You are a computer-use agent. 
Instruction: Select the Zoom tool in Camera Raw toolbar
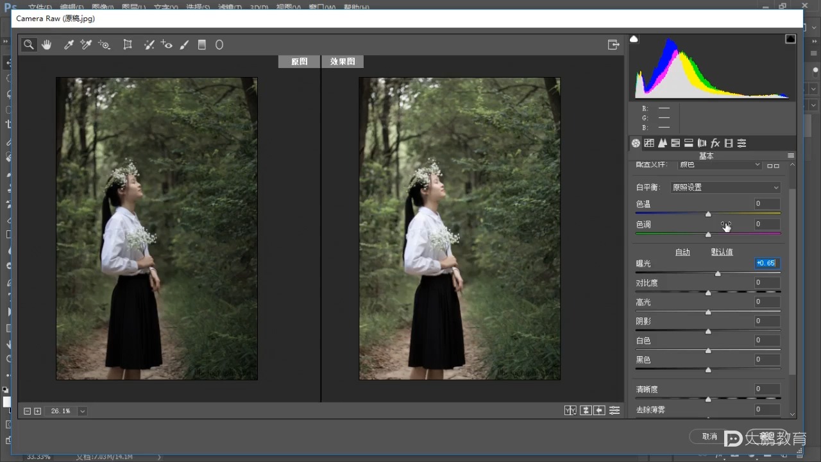pos(29,45)
